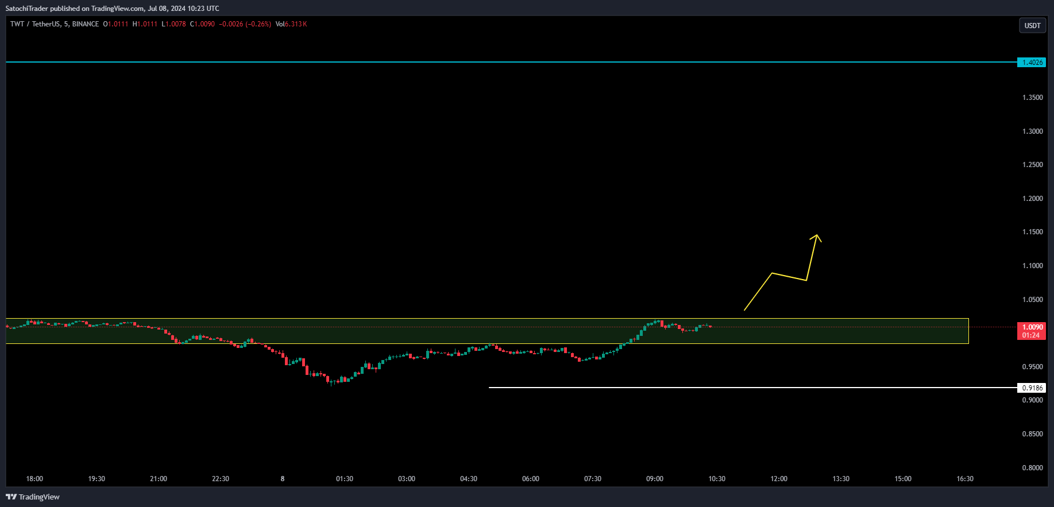The height and width of the screenshot is (507, 1054).
Task: Click the 10:30 time axis label
Action: pos(717,479)
